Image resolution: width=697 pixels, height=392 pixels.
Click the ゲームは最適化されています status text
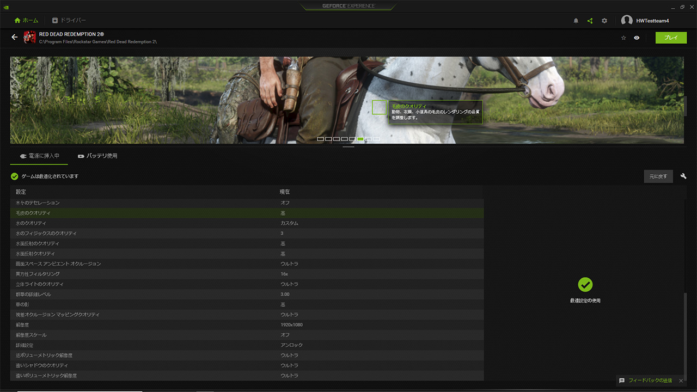point(50,176)
